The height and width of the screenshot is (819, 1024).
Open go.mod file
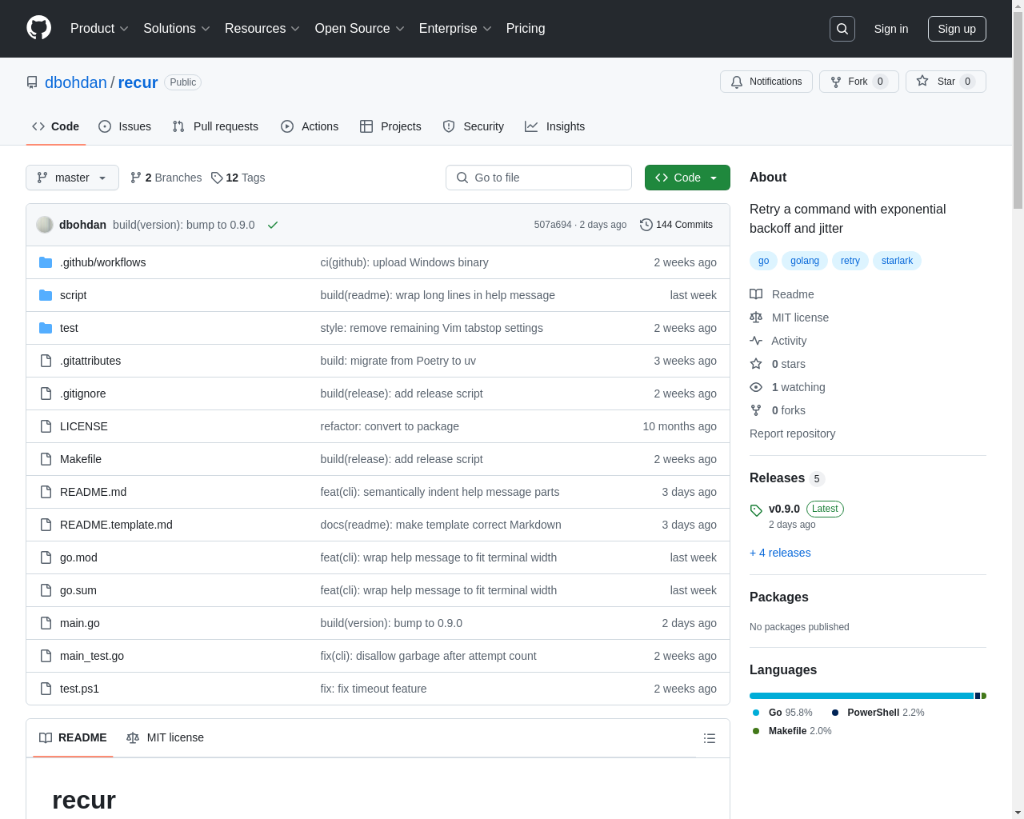[x=78, y=557]
